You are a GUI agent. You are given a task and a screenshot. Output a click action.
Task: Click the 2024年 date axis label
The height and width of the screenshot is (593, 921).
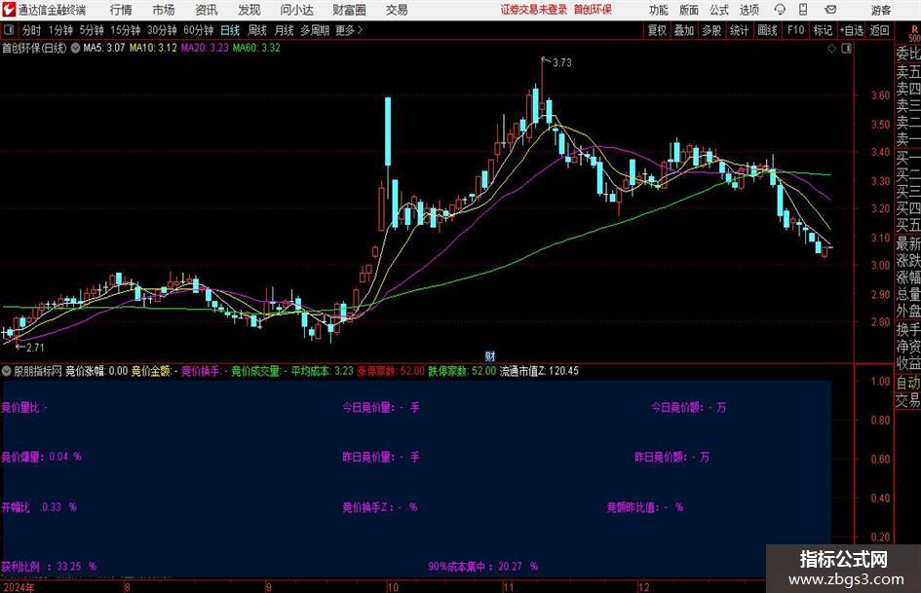coord(19,587)
